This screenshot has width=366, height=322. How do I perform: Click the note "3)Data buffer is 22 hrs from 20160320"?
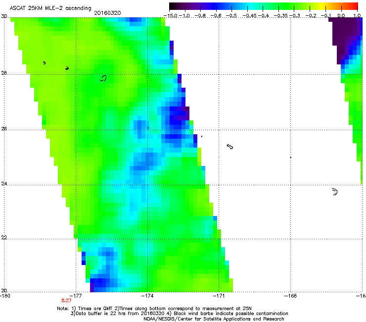[117, 314]
